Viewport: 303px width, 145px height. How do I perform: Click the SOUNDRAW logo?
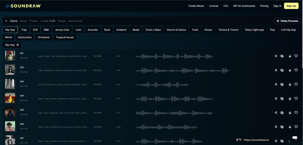23,6
